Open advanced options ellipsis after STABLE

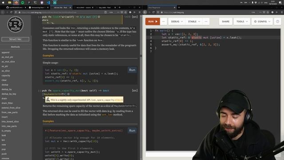point(206,21)
